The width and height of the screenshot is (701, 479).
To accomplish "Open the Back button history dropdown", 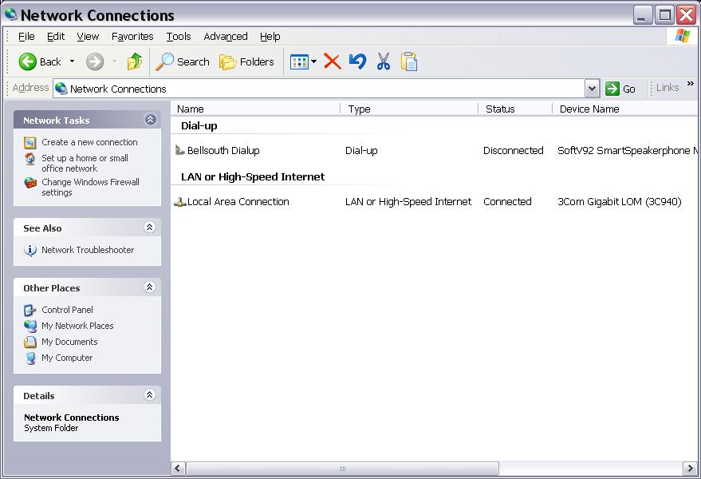I will pos(72,61).
